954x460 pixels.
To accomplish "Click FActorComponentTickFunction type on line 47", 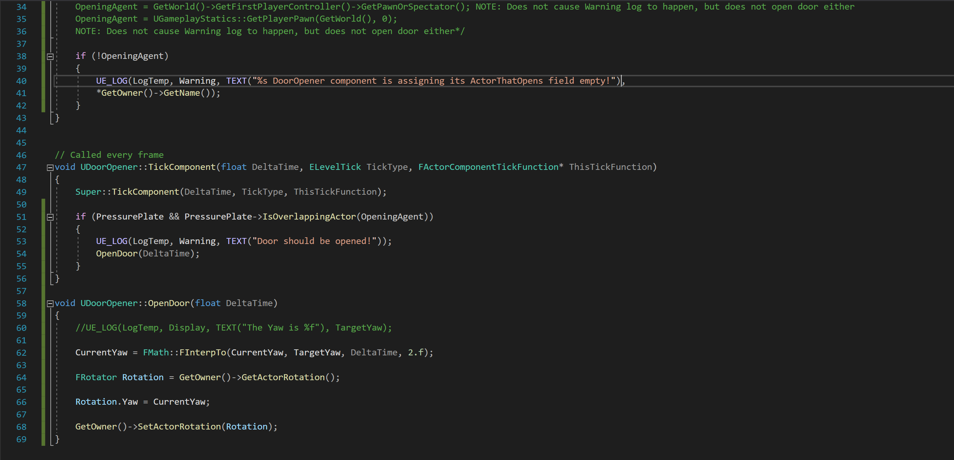I will pos(489,167).
